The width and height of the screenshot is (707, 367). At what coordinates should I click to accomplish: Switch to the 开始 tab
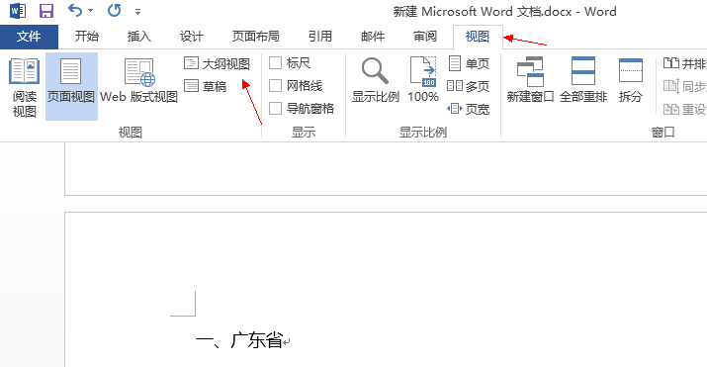coord(87,36)
